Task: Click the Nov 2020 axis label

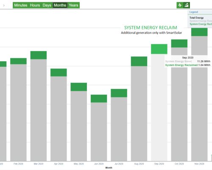Action: [199, 164]
